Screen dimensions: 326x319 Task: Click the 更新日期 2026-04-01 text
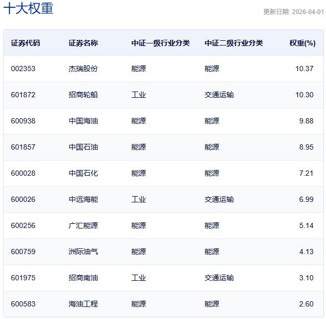[293, 12]
